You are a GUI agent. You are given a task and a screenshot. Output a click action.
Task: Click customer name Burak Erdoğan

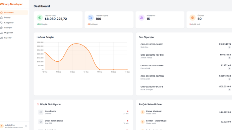pos(146,89)
